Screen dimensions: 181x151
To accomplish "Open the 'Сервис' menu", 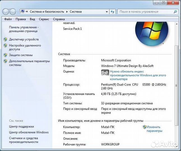I will 44,19.
